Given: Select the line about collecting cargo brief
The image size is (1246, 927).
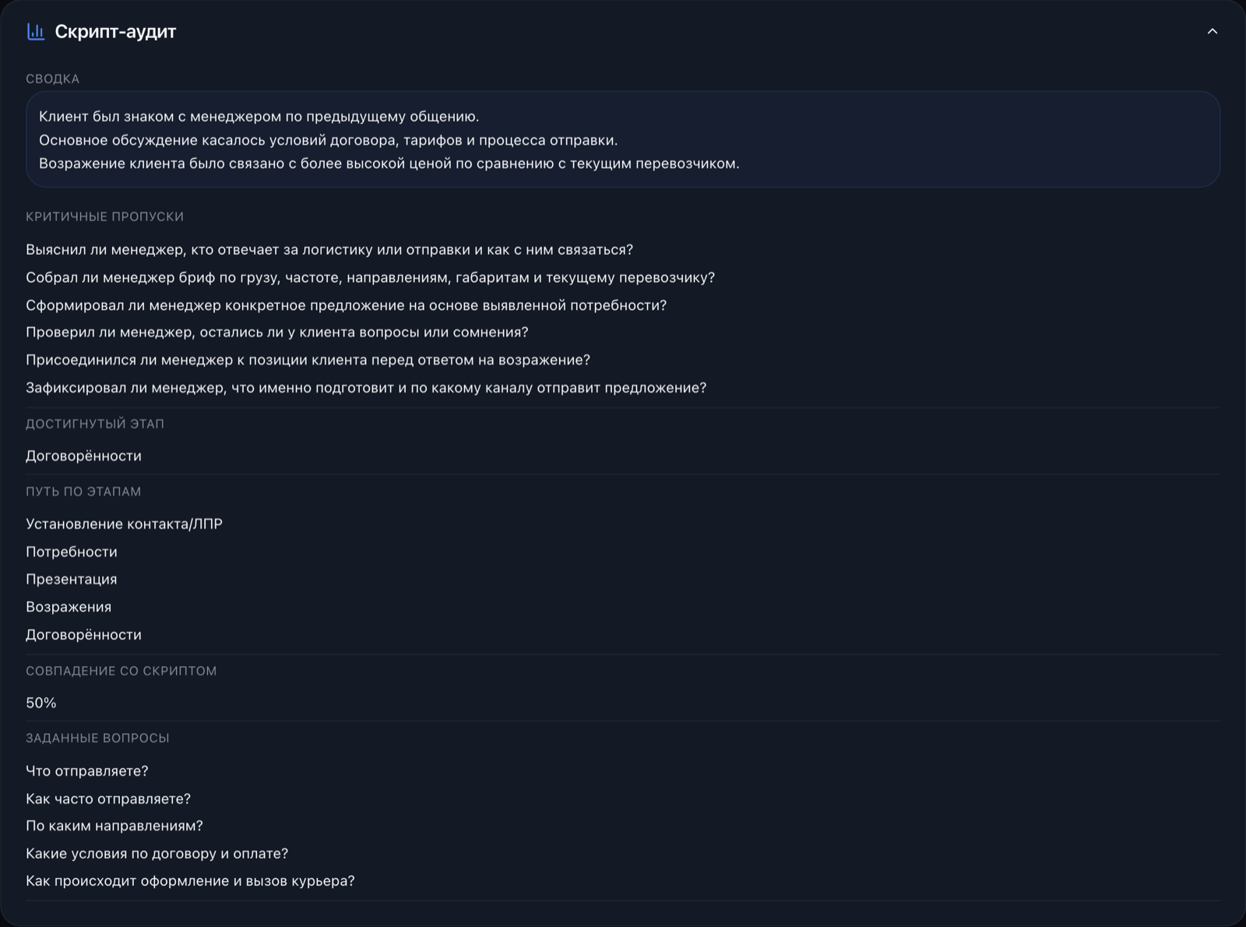Looking at the screenshot, I should coord(370,277).
